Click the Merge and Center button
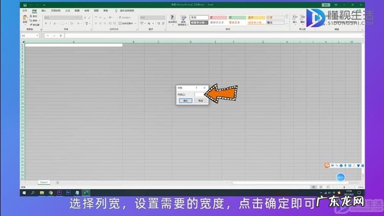384x216 pixels. (126, 23)
